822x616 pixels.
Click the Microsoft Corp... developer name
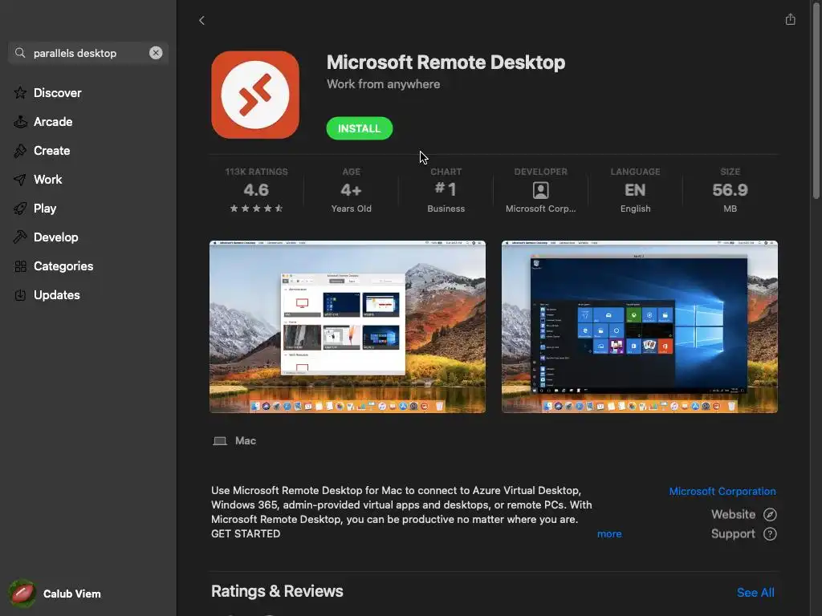[x=540, y=209]
